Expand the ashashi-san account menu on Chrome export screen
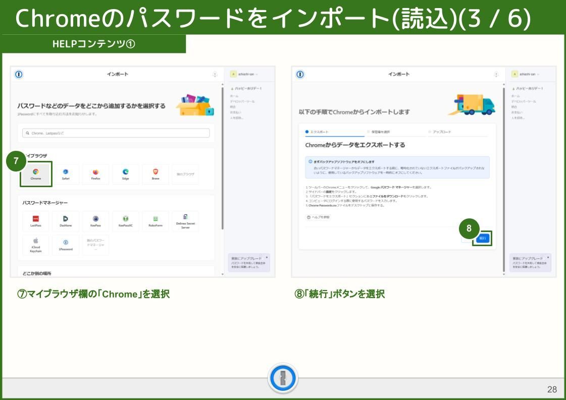 526,74
